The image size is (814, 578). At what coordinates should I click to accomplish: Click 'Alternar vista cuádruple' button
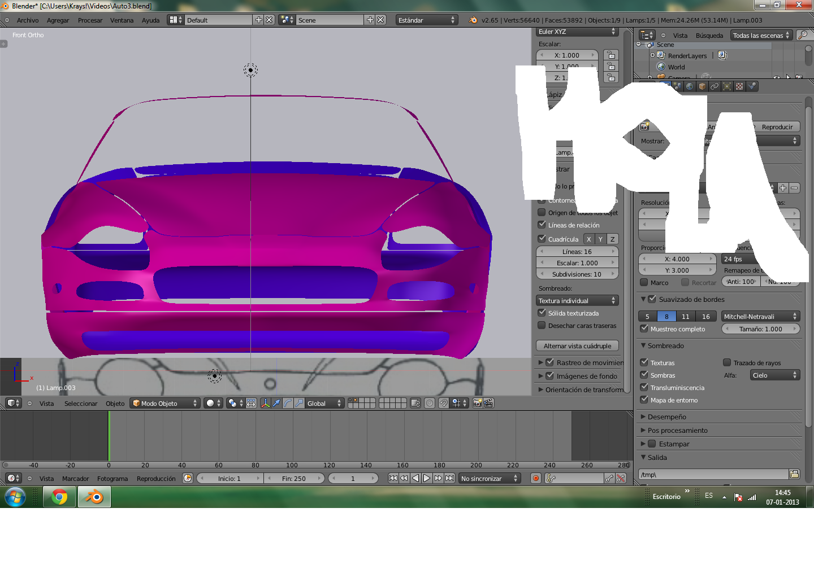click(577, 346)
